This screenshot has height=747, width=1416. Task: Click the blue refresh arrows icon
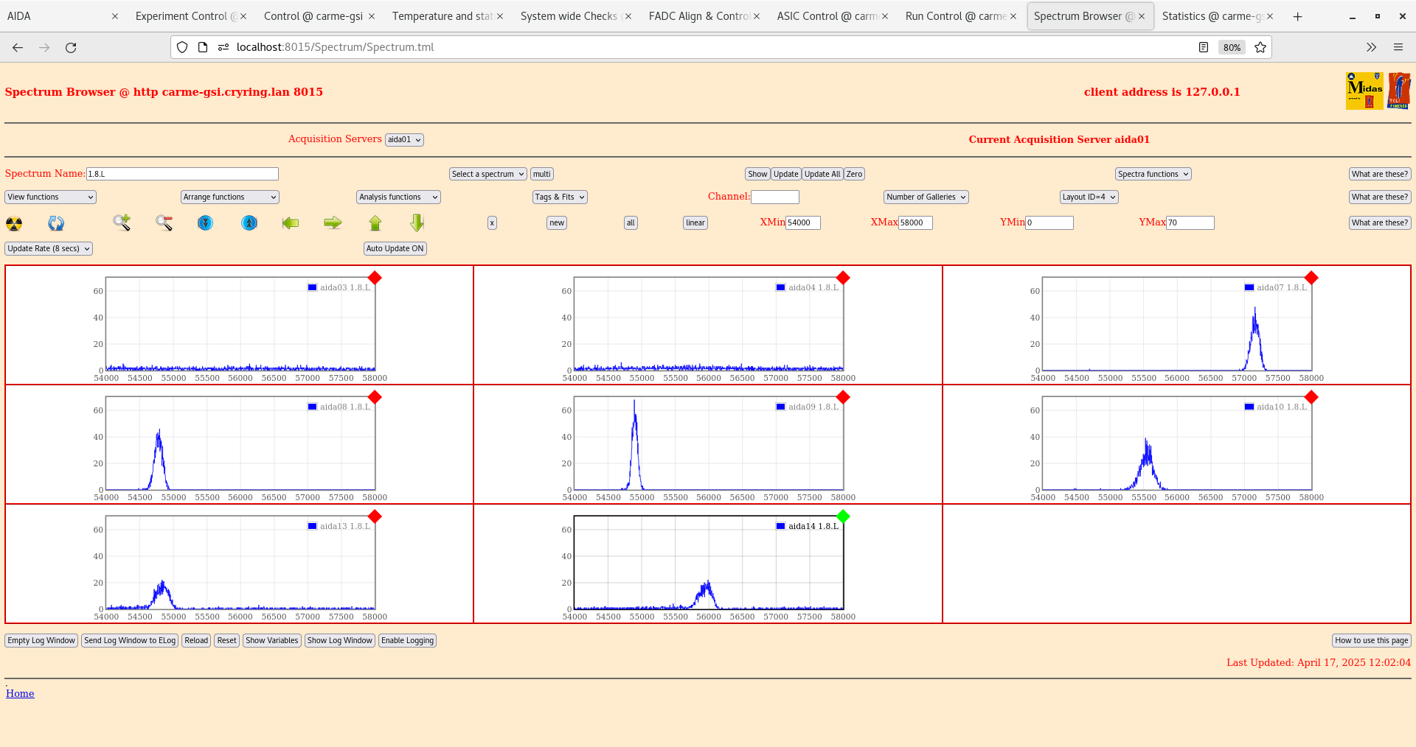click(56, 223)
